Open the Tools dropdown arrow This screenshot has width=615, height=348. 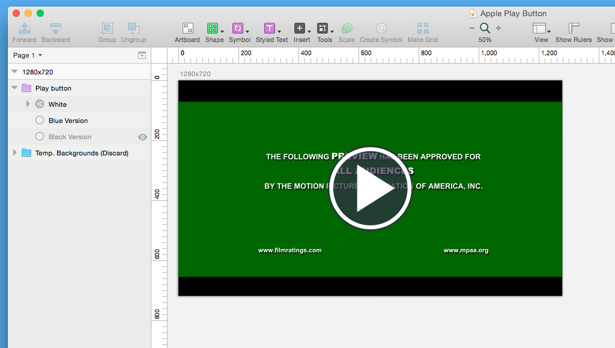332,32
